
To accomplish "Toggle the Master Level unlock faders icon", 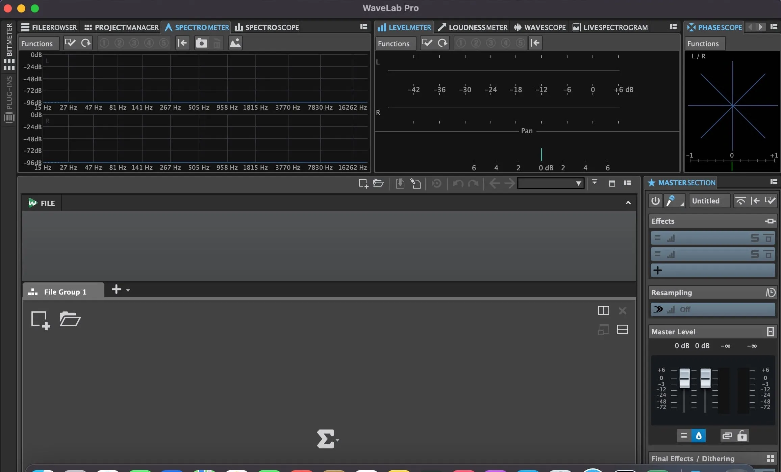I will point(742,436).
